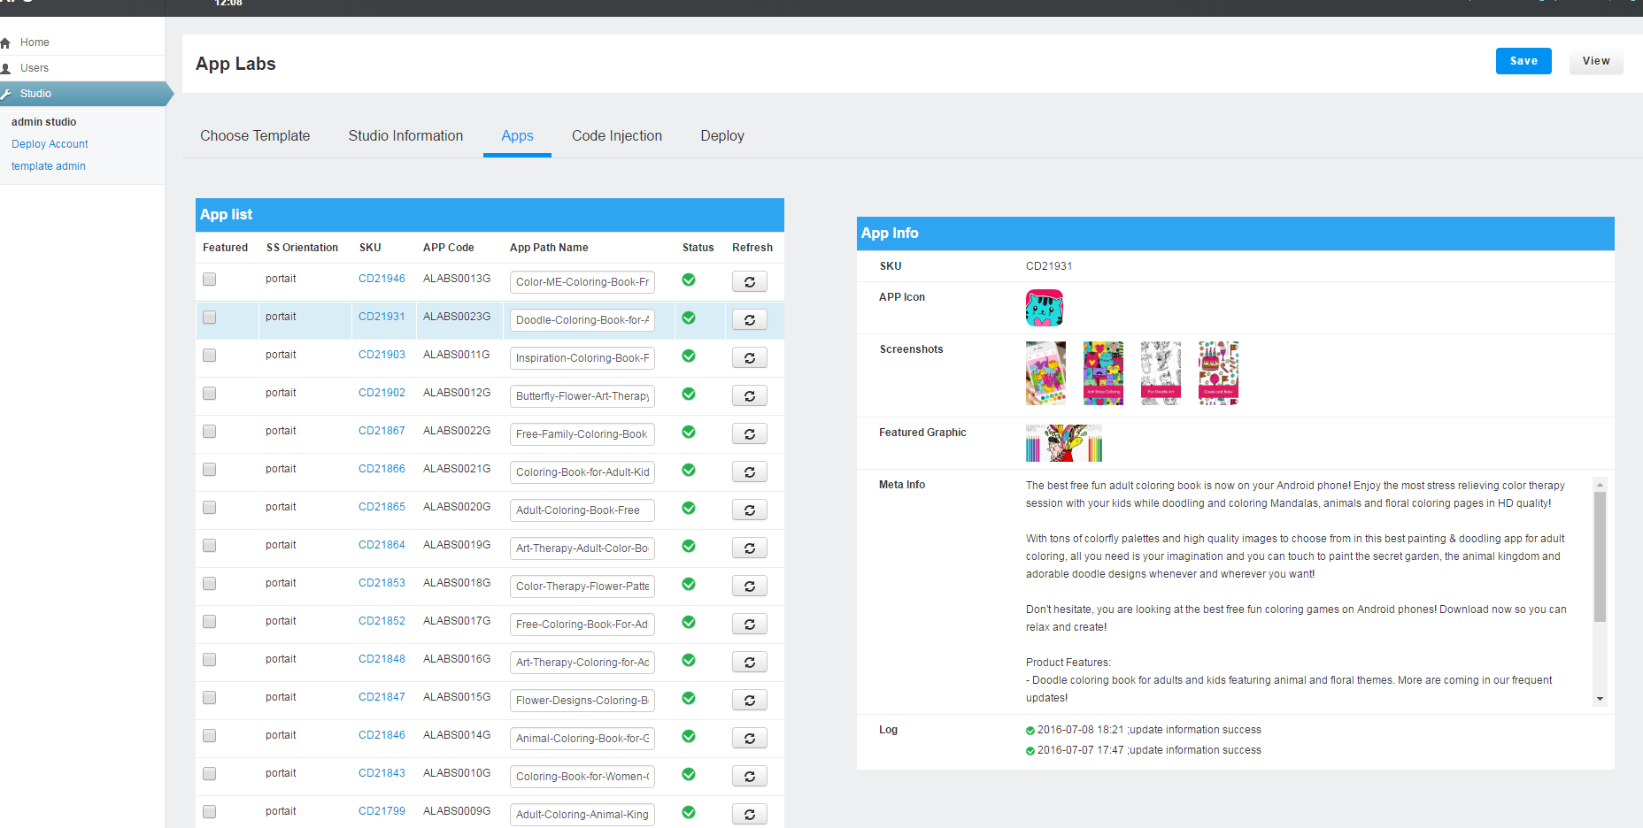Check Featured box for CD21946

click(x=210, y=280)
